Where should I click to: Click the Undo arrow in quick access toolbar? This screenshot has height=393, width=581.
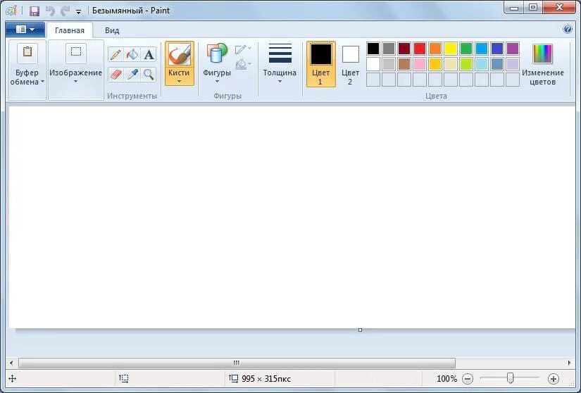pos(50,11)
